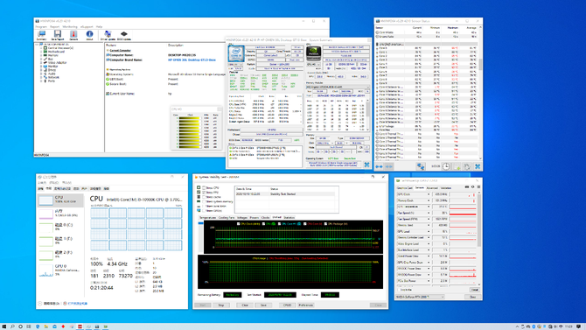Image resolution: width=586 pixels, height=330 pixels.
Task: Click the About info icon in HWiNFO
Action: [x=89, y=35]
